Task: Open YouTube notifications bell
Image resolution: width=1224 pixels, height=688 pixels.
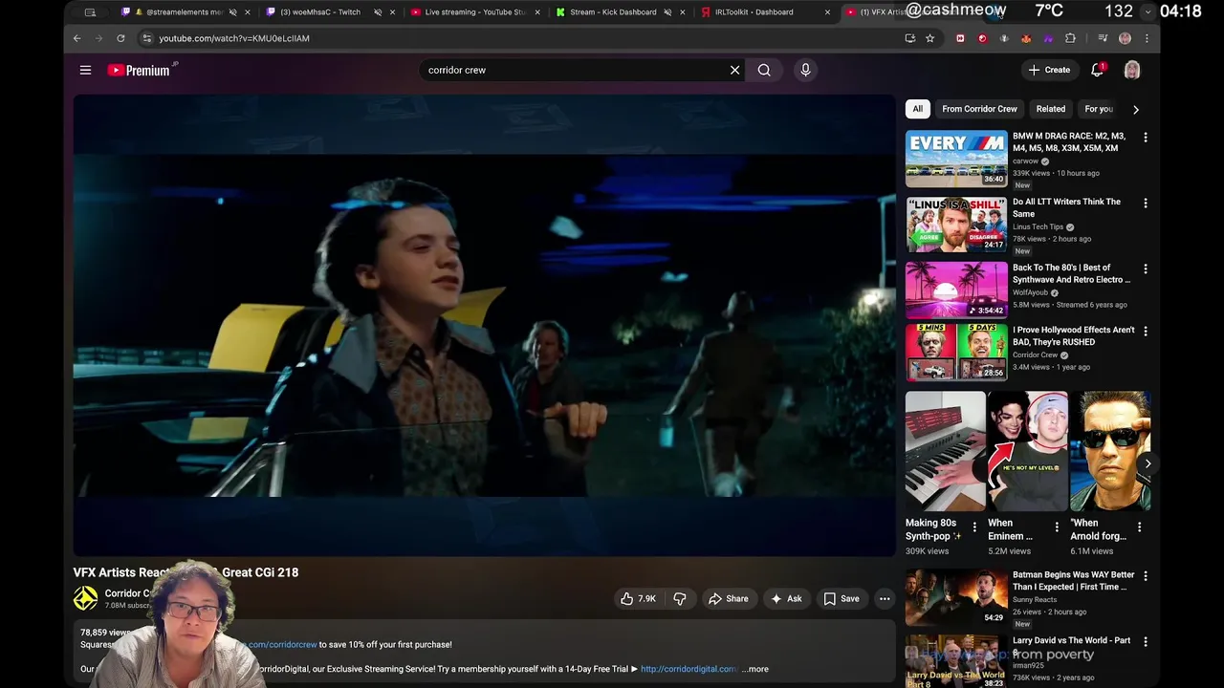Action: [x=1098, y=70]
